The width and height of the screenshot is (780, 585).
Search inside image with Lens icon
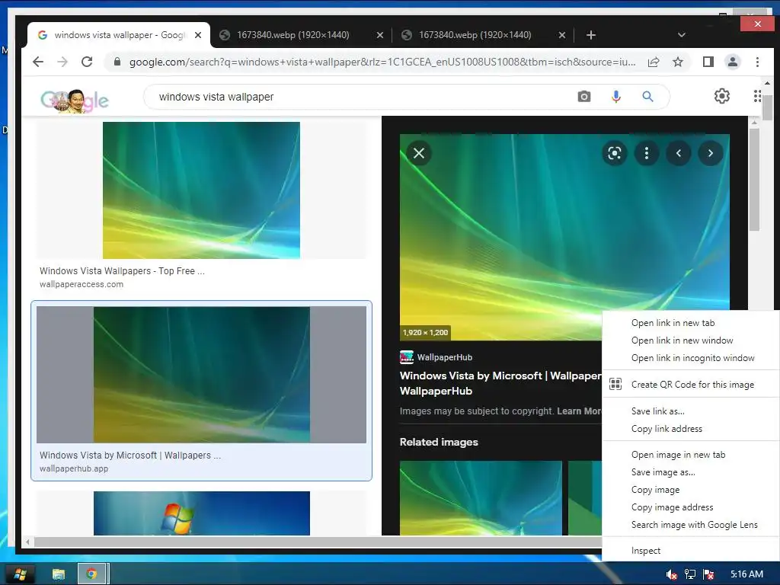pos(615,153)
